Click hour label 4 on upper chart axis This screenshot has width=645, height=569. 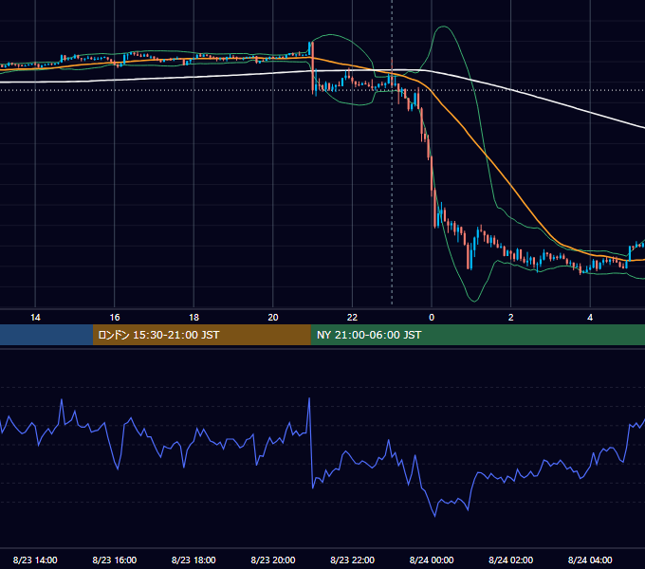(x=590, y=318)
